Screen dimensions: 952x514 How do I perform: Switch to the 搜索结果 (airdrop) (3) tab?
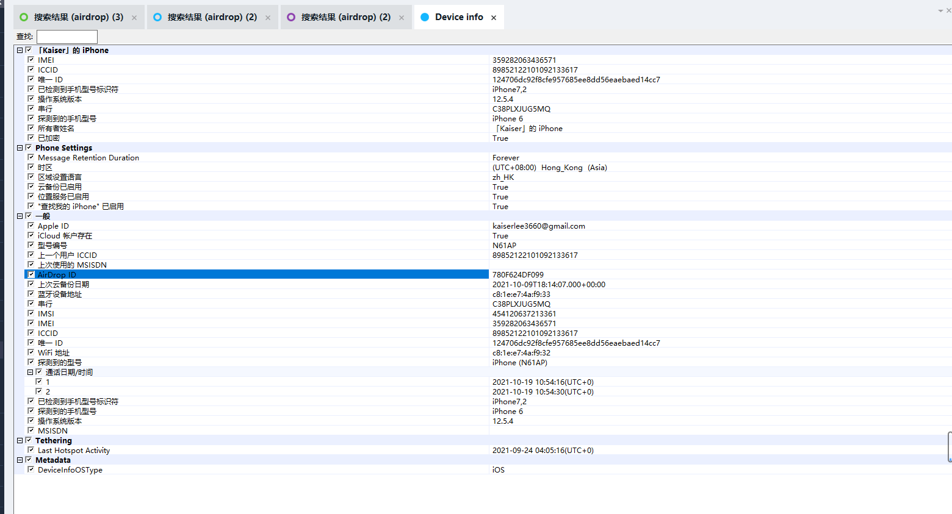[x=79, y=17]
